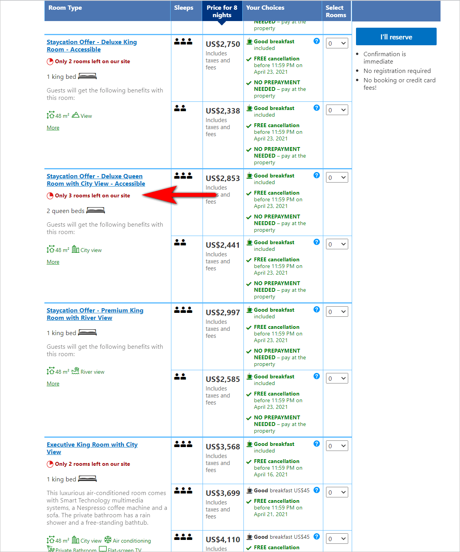
Task: Expand More details under the Deluxe Queen Room
Action: point(53,261)
